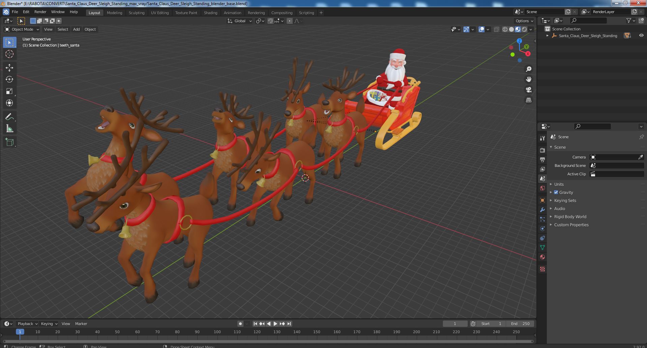Toggle snapping magnet icon

(x=270, y=21)
